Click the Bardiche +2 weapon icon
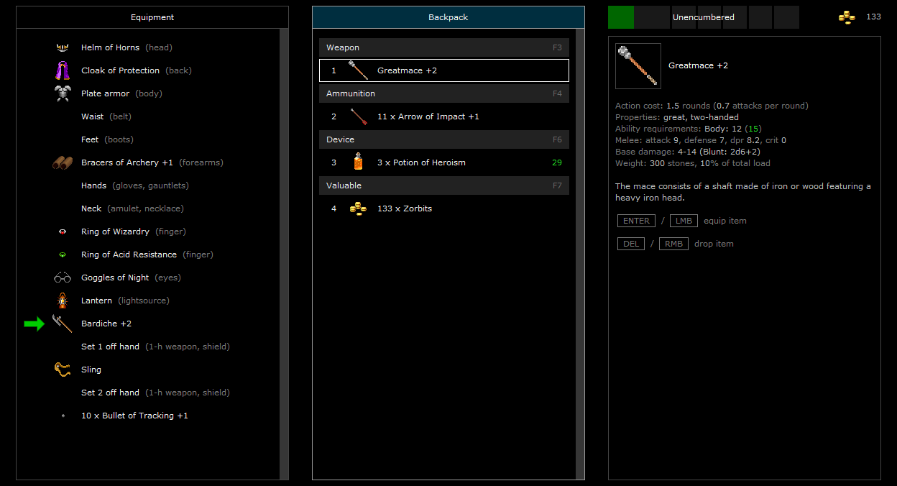This screenshot has height=486, width=897. [63, 324]
